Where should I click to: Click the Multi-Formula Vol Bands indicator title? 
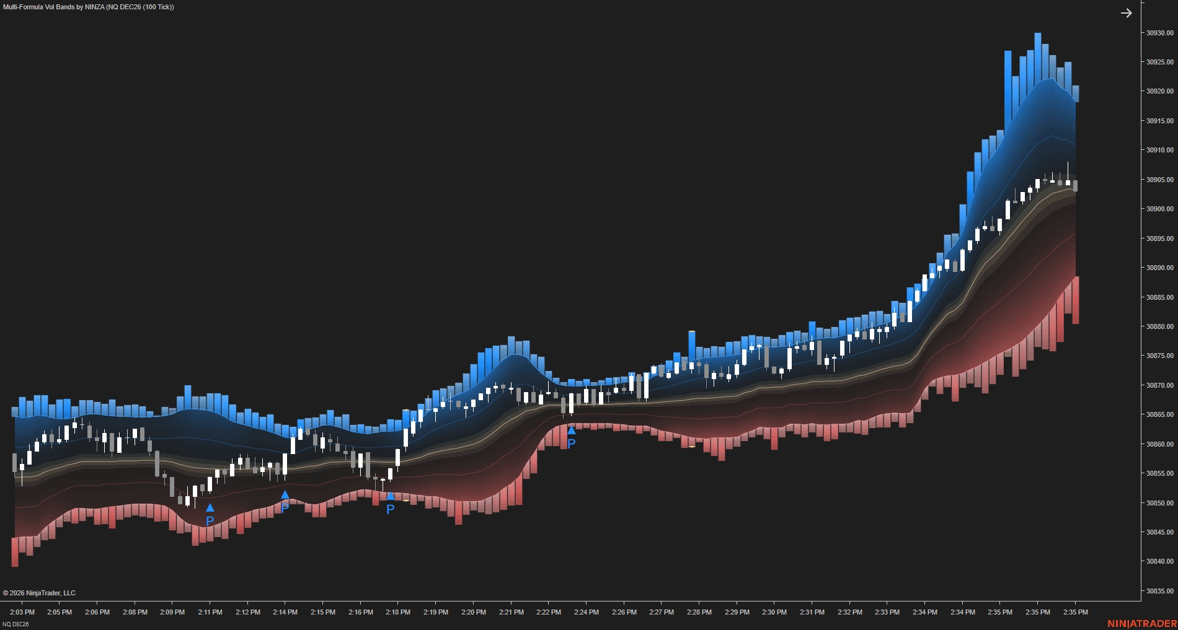pyautogui.click(x=89, y=7)
